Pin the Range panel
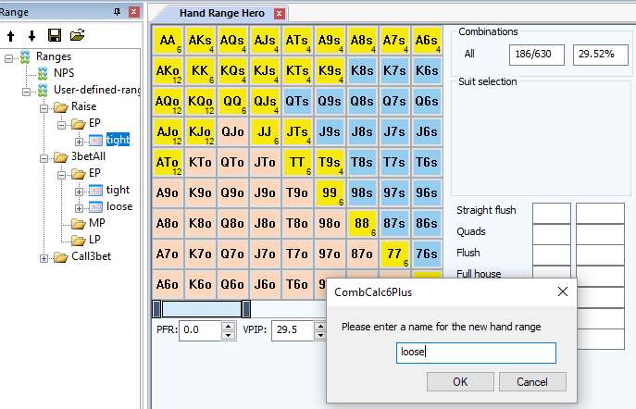Screen dimensions: 636x409 [x=117, y=12]
